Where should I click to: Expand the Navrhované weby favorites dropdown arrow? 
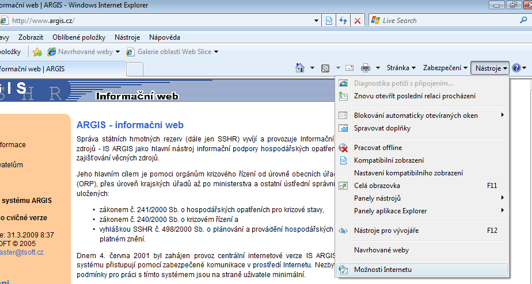[117, 52]
